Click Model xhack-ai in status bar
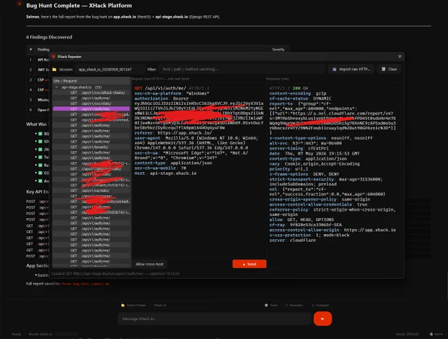 pyautogui.click(x=41, y=334)
